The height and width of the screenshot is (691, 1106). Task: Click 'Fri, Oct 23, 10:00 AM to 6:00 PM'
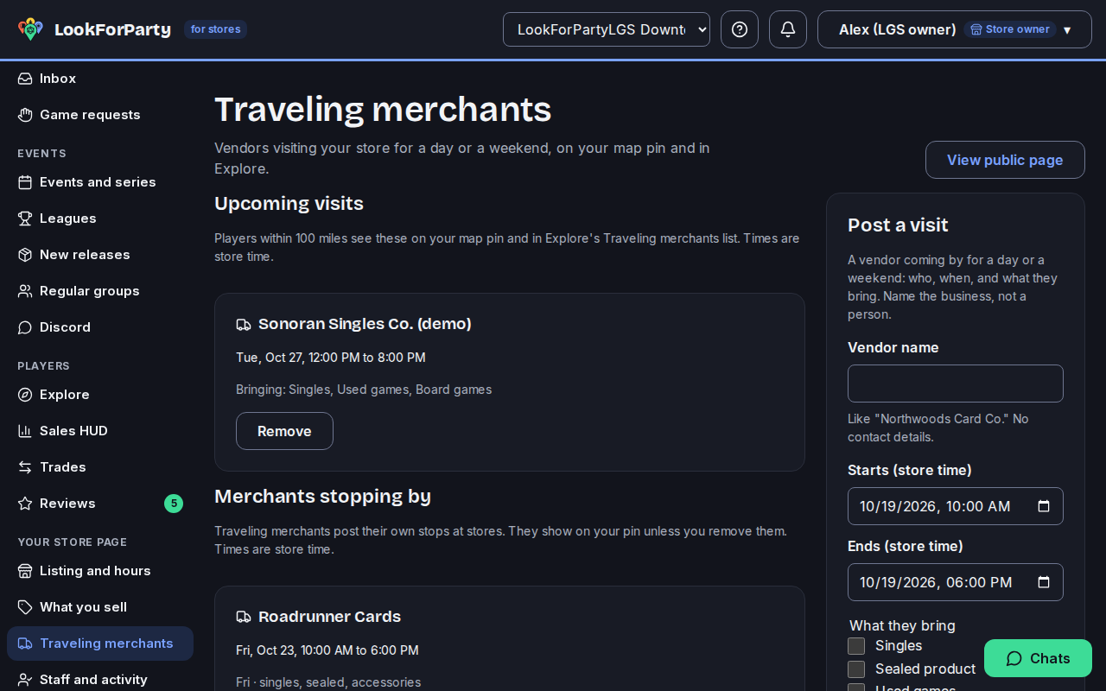pyautogui.click(x=327, y=650)
